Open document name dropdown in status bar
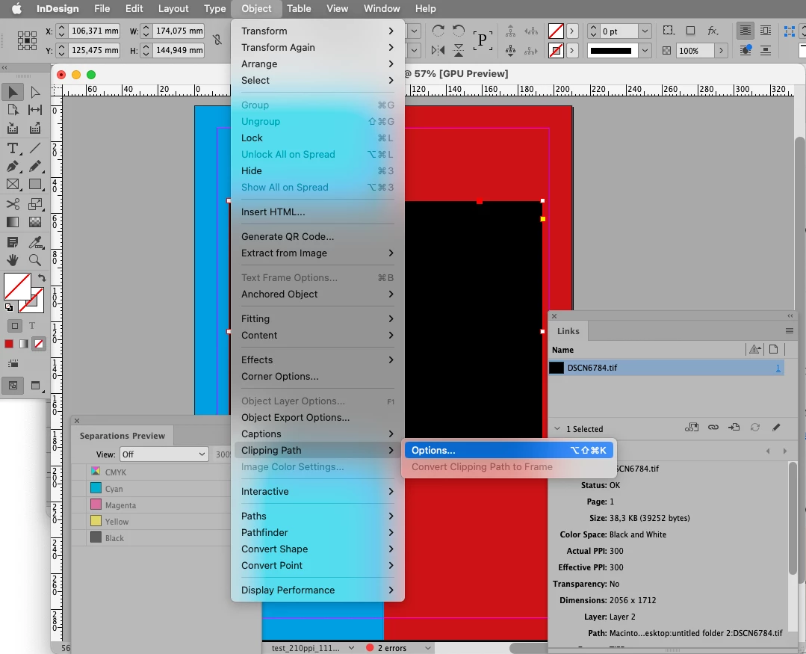This screenshot has height=654, width=806. coord(351,648)
